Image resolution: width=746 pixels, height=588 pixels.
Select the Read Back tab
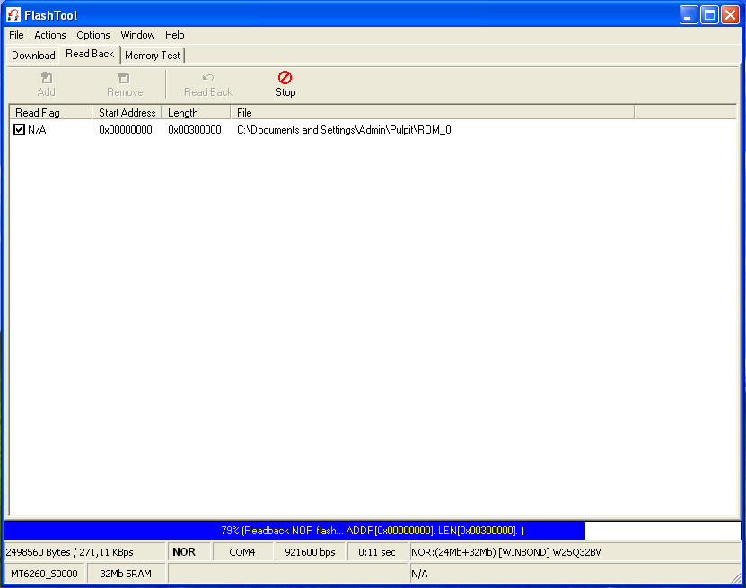[x=90, y=54]
